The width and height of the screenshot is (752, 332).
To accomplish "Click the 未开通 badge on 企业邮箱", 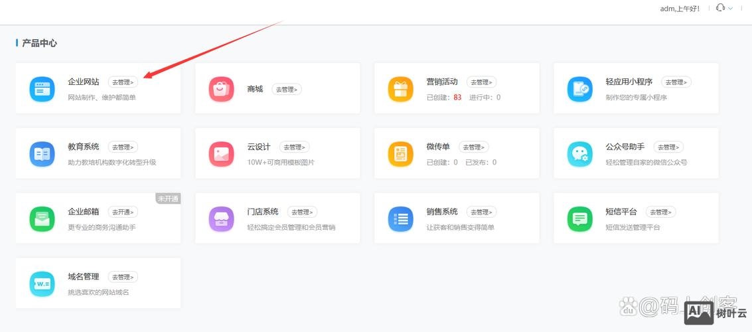I will [x=168, y=199].
